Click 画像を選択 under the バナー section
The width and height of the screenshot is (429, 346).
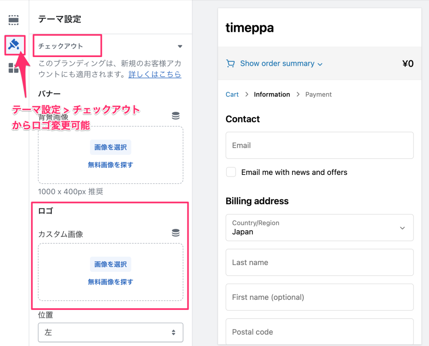[110, 147]
